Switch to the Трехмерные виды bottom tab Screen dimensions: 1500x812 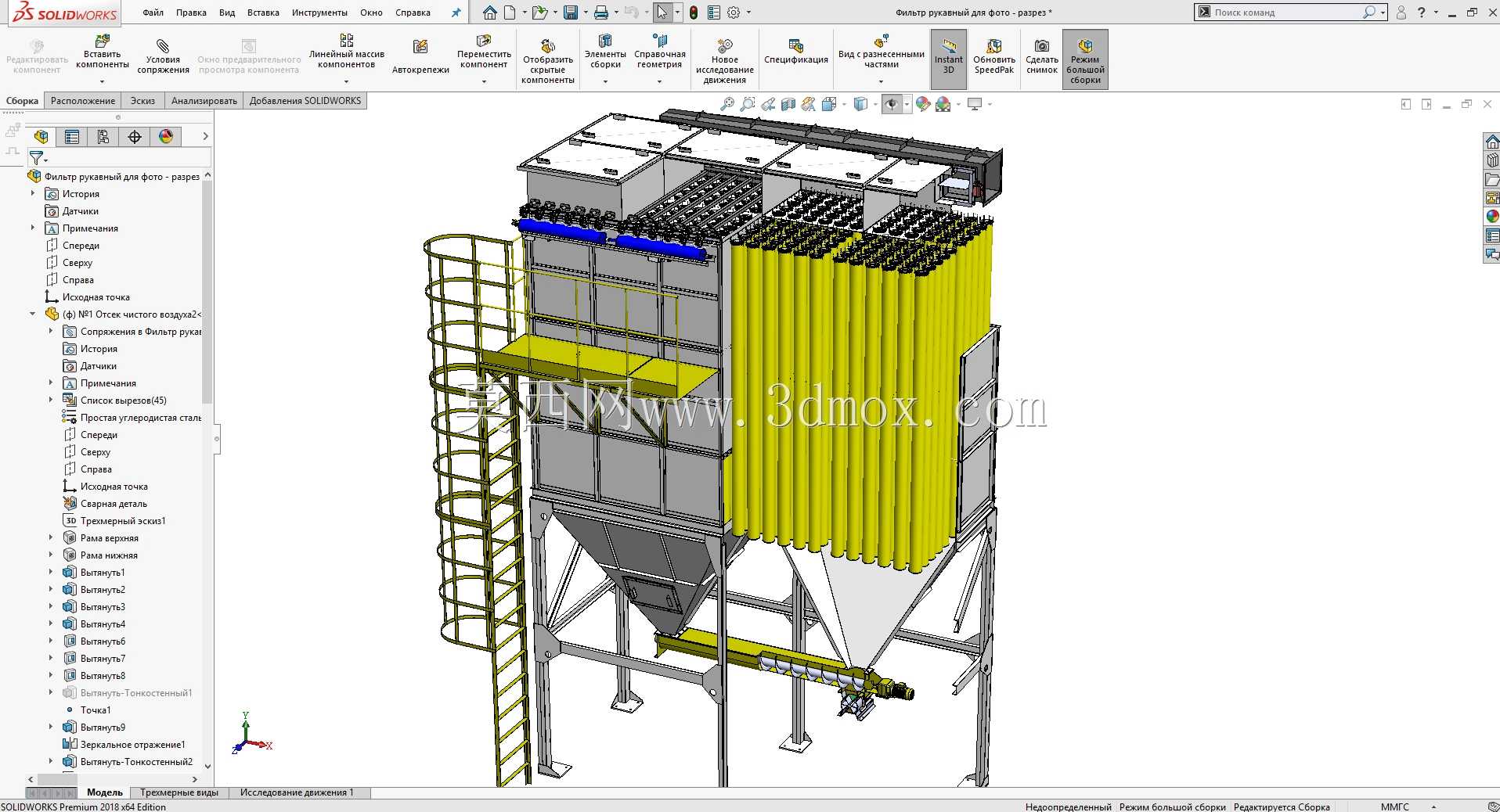tap(179, 792)
